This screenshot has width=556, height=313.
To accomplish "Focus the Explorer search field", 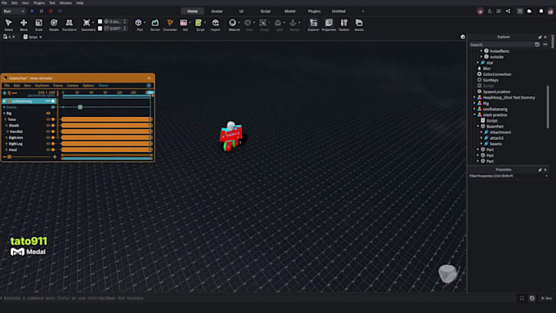I will tap(500, 45).
